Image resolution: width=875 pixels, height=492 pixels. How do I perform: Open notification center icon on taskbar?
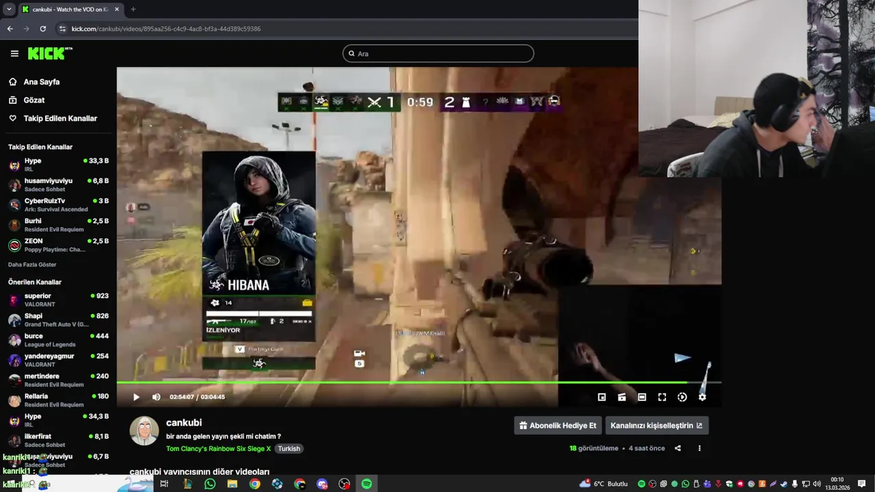click(x=861, y=484)
